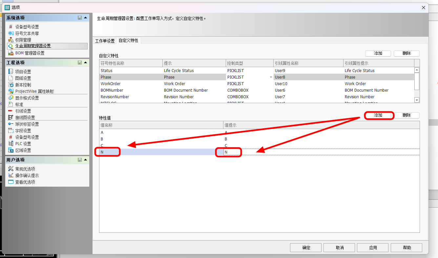
Task: Click the 字段设置 icon
Action: (x=10, y=131)
